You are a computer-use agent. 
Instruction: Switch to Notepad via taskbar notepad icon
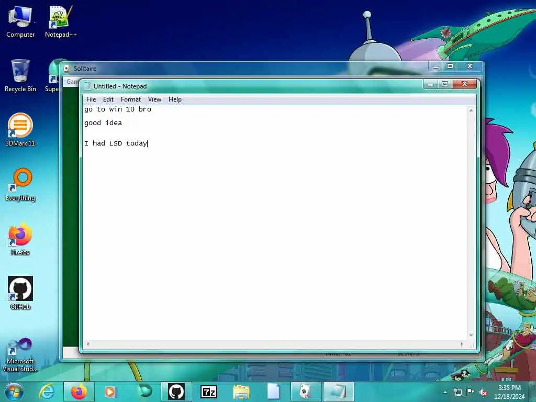(x=338, y=392)
